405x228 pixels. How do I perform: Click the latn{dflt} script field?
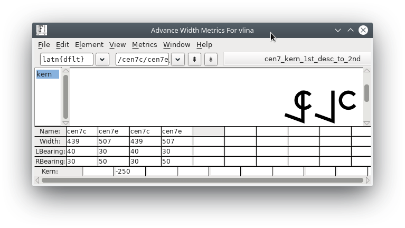67,60
